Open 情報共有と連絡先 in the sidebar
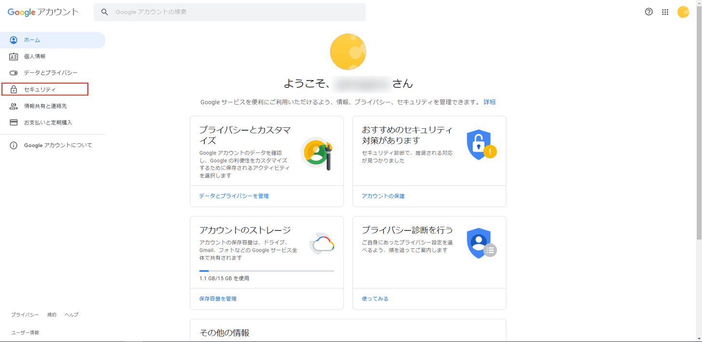This screenshot has height=342, width=702. 53,106
